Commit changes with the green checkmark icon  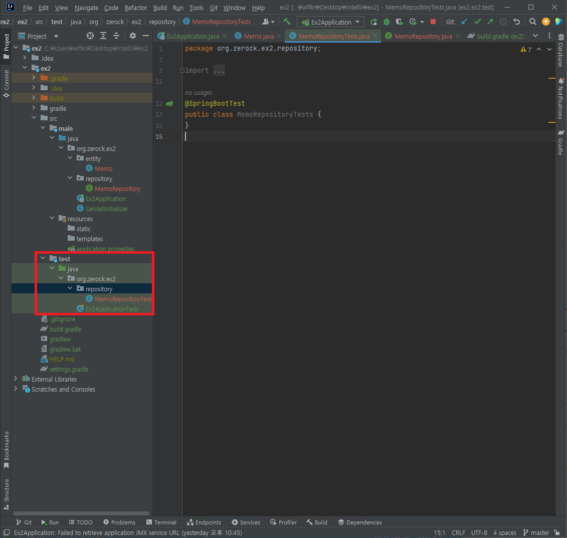tap(477, 22)
